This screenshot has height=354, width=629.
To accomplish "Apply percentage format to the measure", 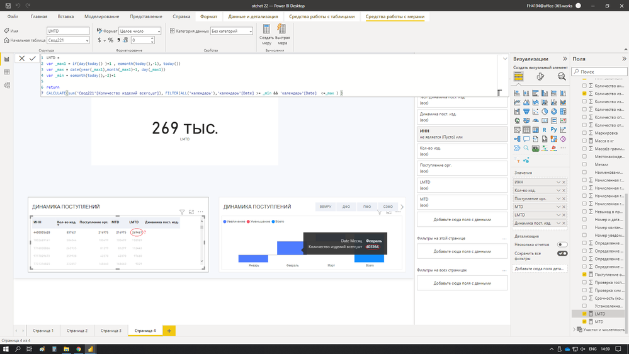I will [111, 40].
